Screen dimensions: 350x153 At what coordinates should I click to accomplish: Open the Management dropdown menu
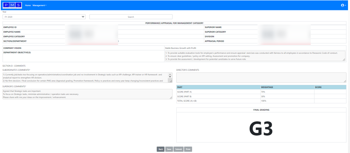tap(40, 5)
